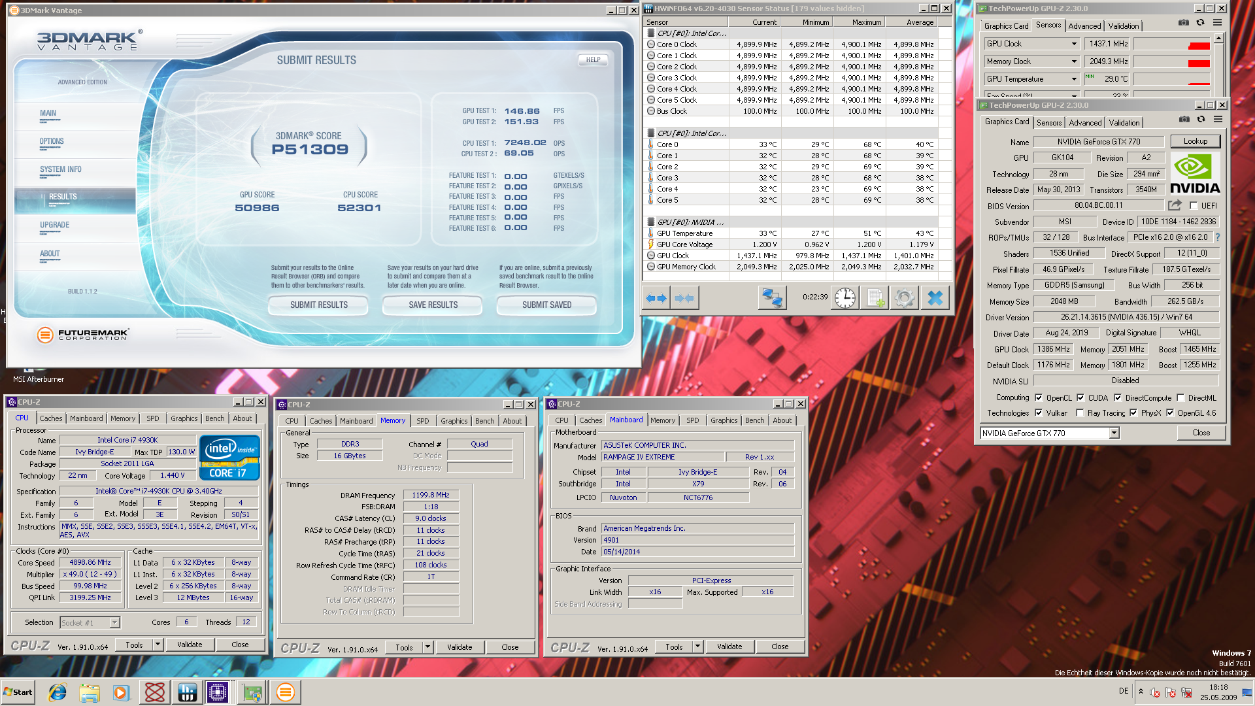Open Validation tab in GPU-Z Sensors window
The width and height of the screenshot is (1255, 706).
pos(1123,26)
